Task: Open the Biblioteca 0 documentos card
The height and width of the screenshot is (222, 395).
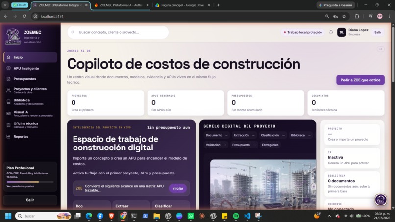Action: click(x=352, y=184)
